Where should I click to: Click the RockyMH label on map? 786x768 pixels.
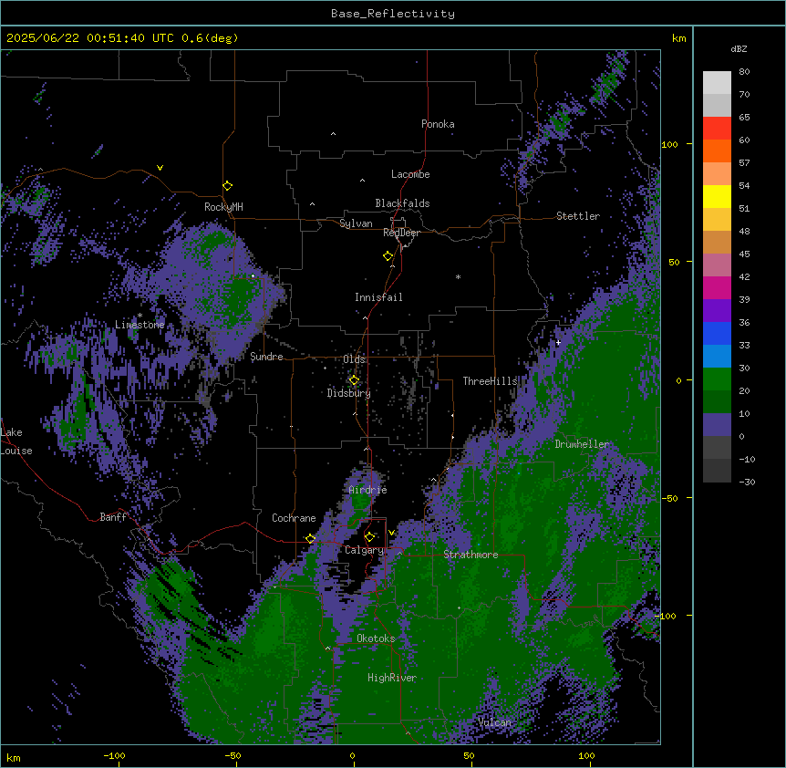(223, 207)
